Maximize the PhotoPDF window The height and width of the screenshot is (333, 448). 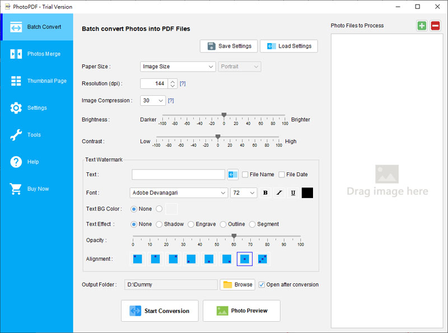pyautogui.click(x=417, y=7)
